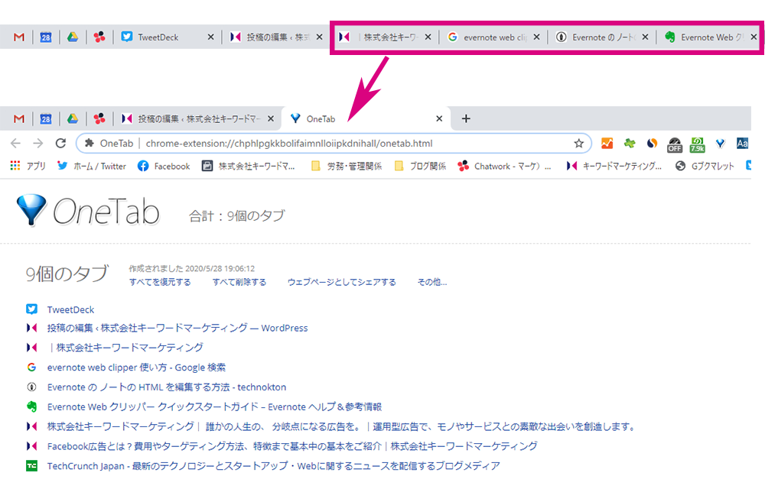The image size is (765, 489).
Task: Open the 誰かの人生の、分岐点になる広告を link
Action: (342, 426)
